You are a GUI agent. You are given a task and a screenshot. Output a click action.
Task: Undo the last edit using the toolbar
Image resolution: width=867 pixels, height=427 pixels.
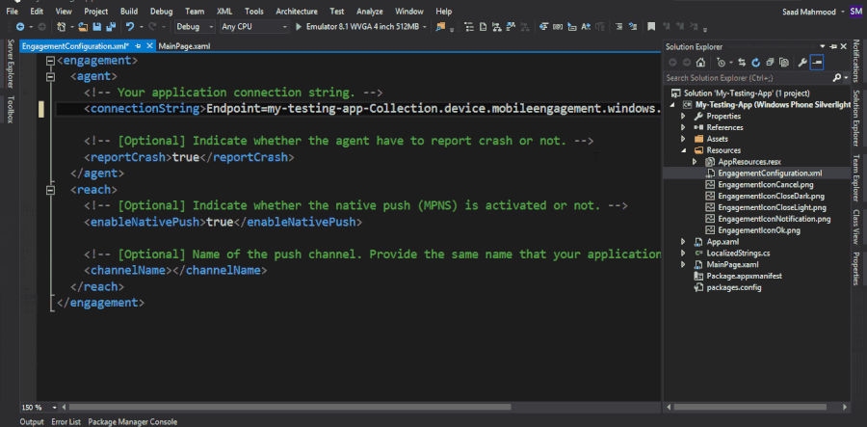tap(130, 27)
